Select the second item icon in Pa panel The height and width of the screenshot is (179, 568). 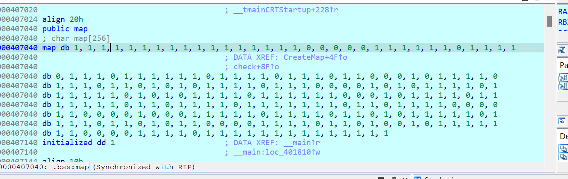click(563, 86)
